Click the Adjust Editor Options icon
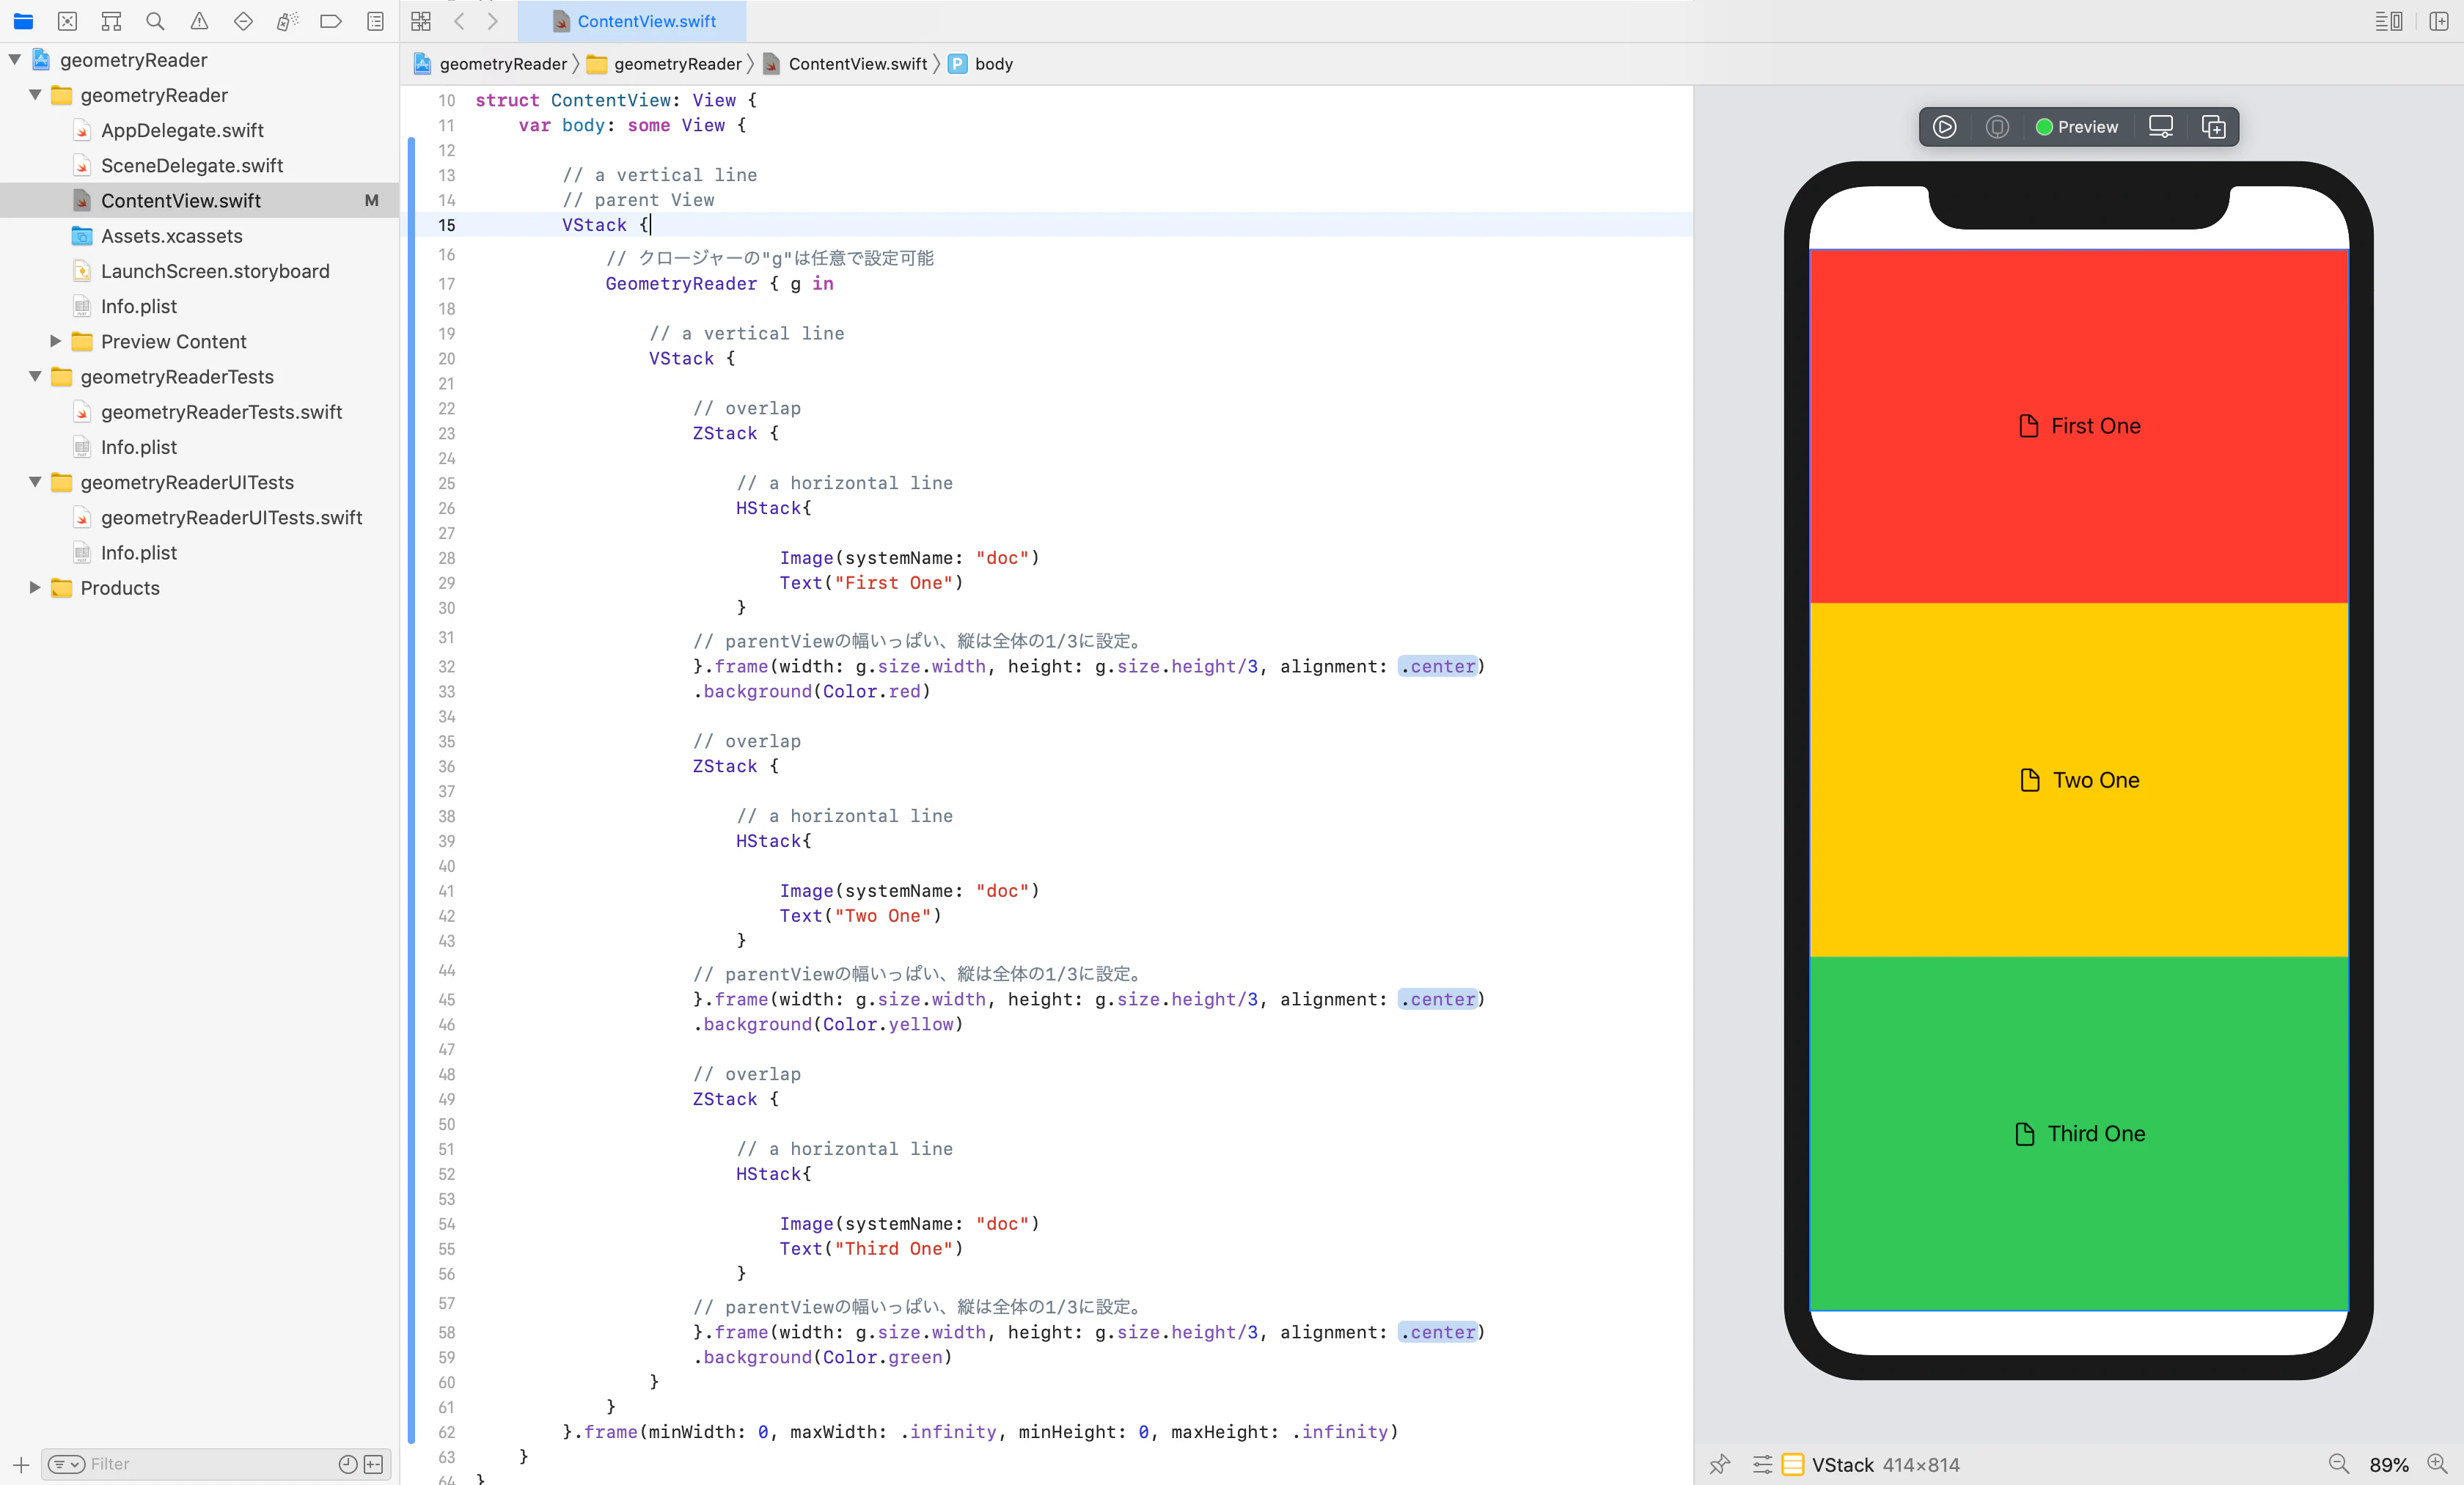Viewport: 2464px width, 1485px height. click(2388, 21)
